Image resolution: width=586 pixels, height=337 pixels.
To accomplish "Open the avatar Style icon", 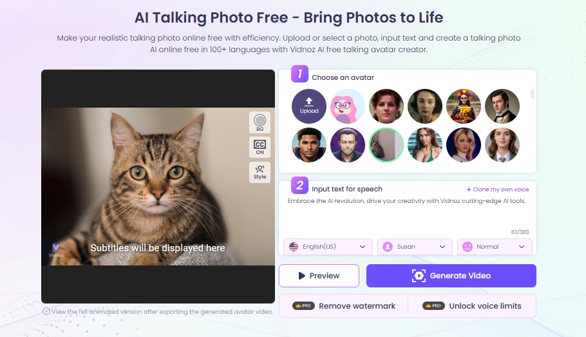I will (x=260, y=172).
